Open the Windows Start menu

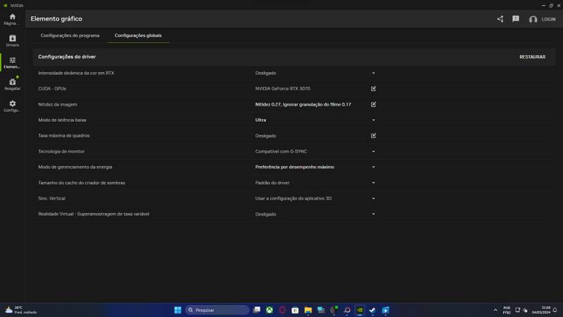178,310
